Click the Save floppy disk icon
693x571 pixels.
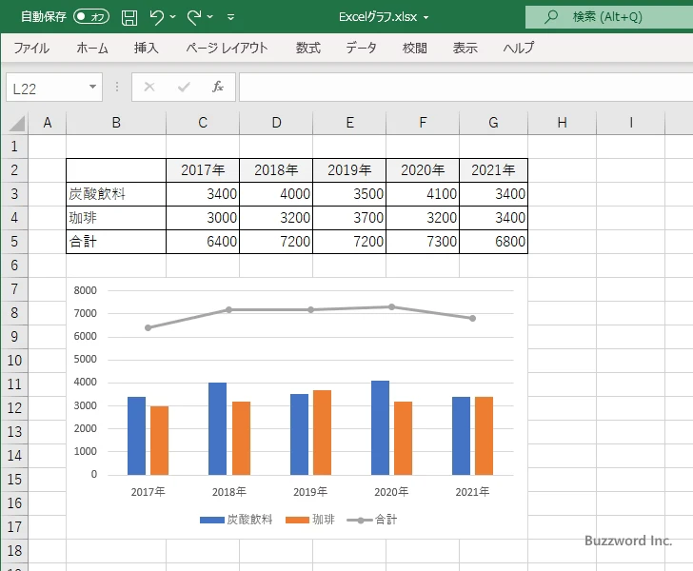[x=129, y=17]
